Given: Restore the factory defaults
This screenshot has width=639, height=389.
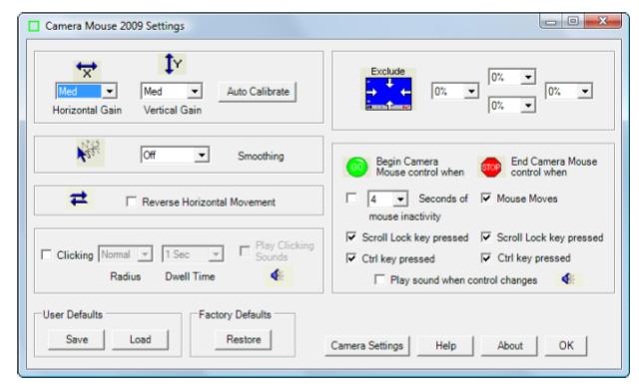Looking at the screenshot, I should [244, 339].
